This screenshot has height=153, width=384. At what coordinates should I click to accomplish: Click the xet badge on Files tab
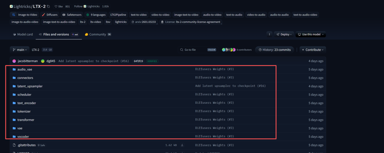[x=75, y=34]
